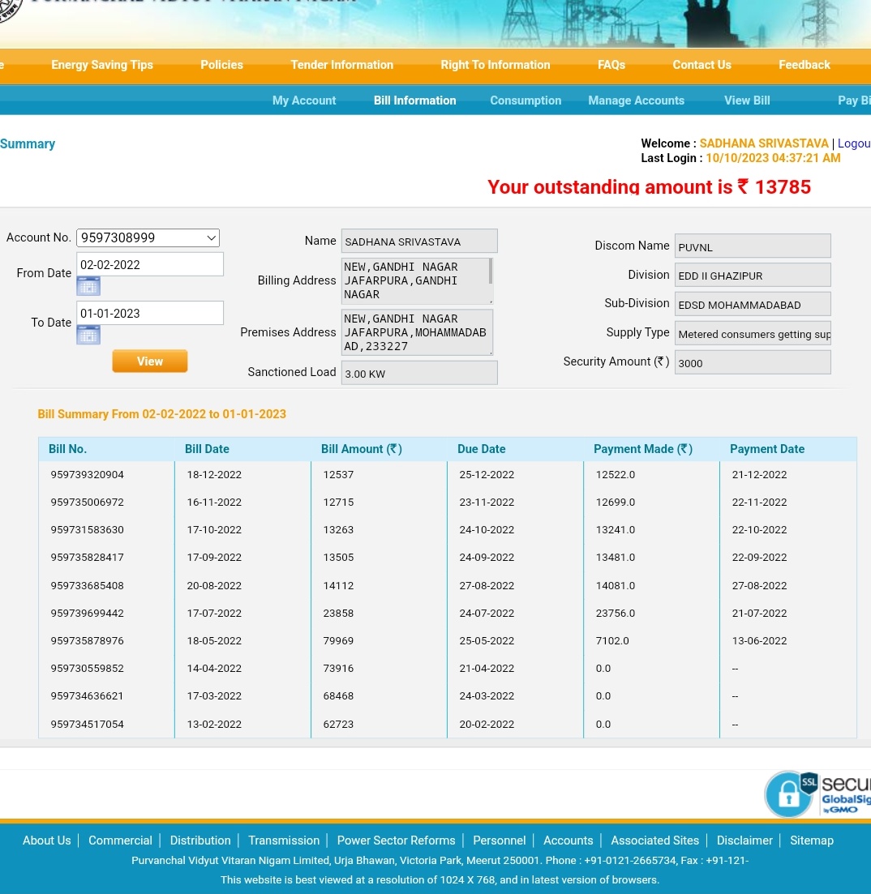Open Power Sector Reforms footer link

pyautogui.click(x=396, y=841)
